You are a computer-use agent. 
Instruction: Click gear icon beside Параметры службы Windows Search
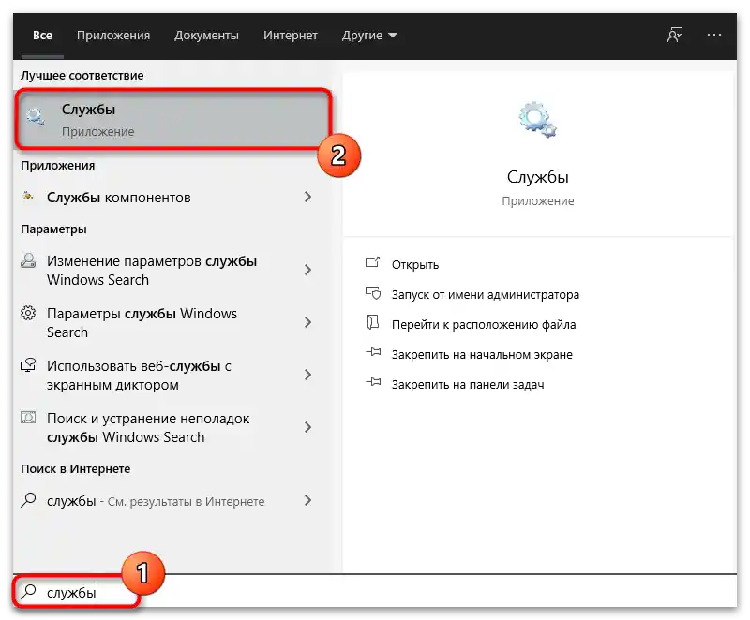[28, 314]
